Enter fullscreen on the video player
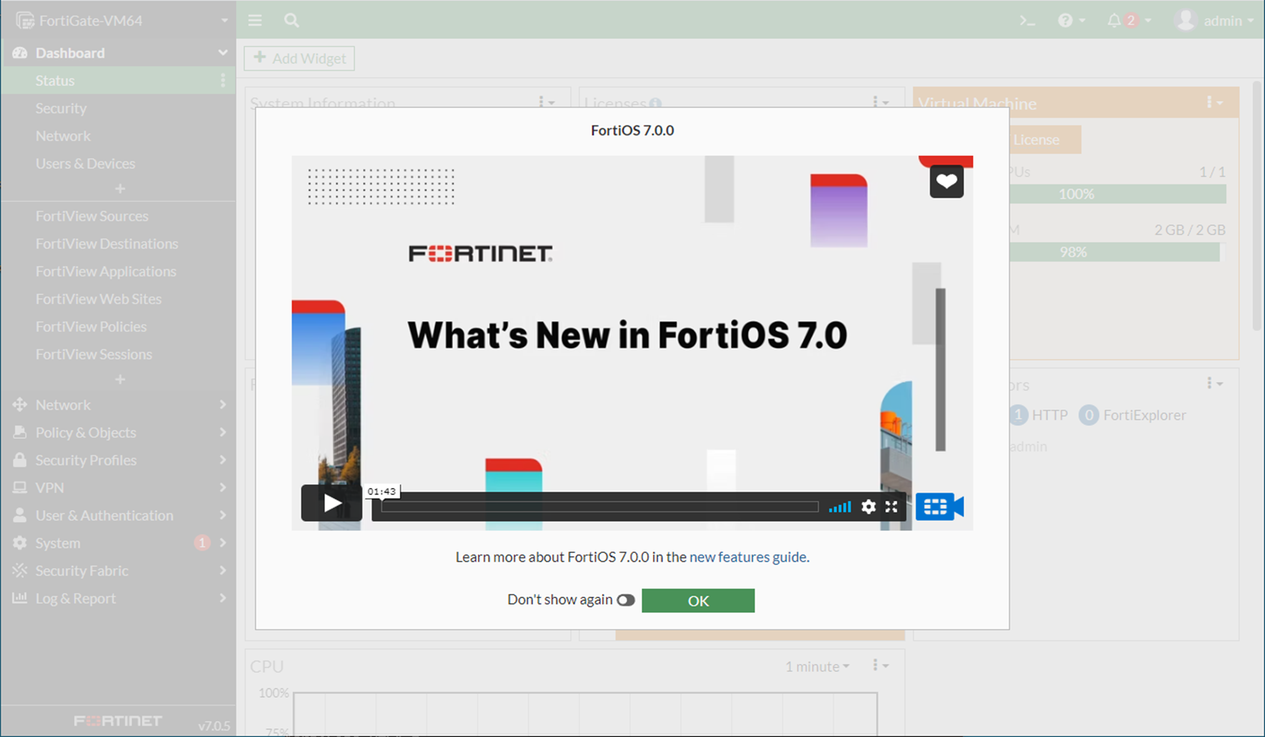The height and width of the screenshot is (737, 1265). [x=892, y=507]
